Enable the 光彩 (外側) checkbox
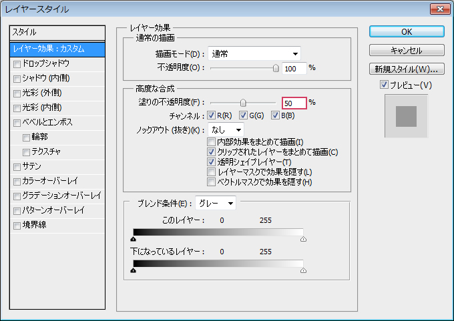 (17, 93)
